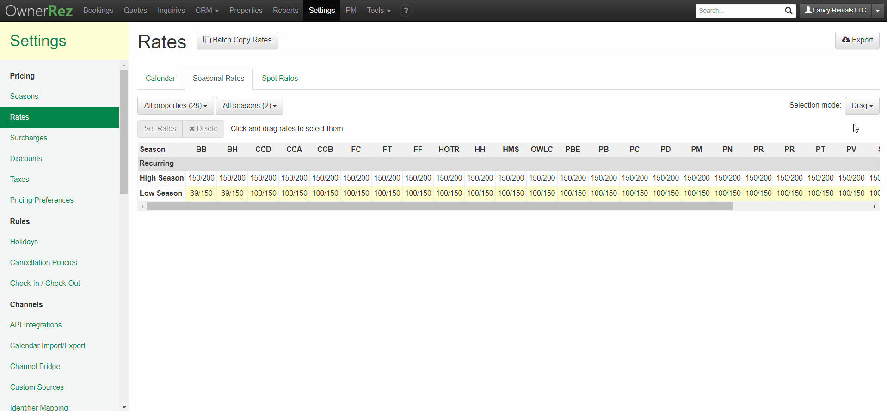887x411 pixels.
Task: Click the Export button with cloud icon
Action: pyautogui.click(x=857, y=40)
